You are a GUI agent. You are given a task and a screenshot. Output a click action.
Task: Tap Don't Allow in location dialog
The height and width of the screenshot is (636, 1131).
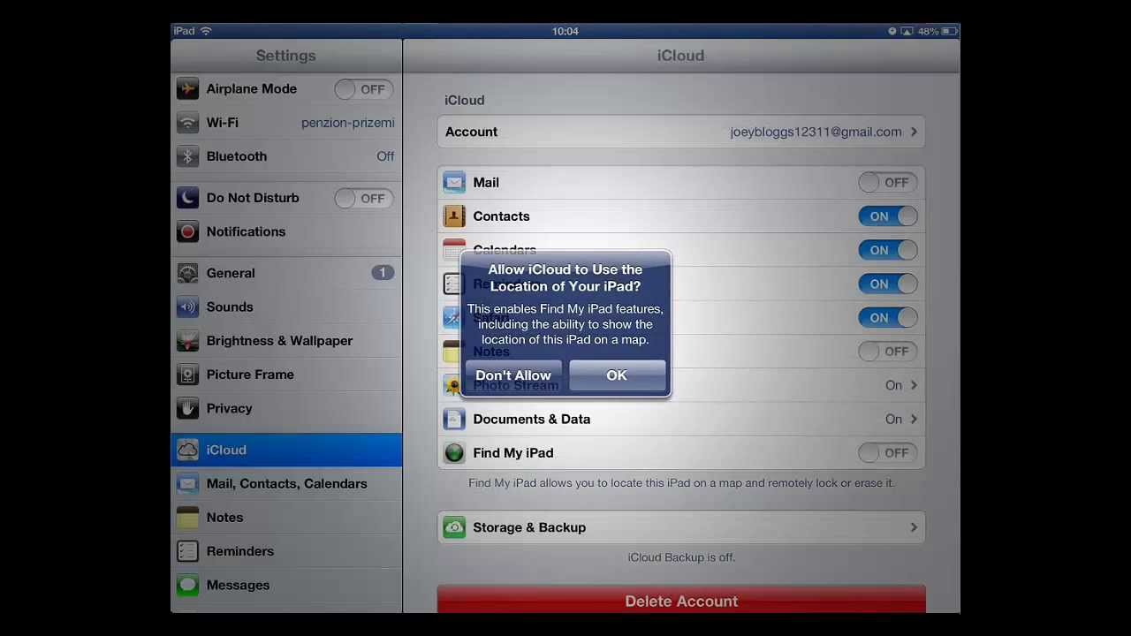point(513,375)
